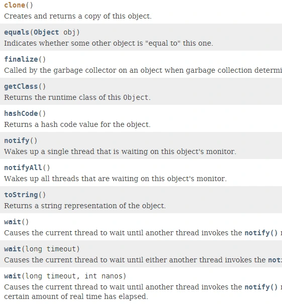This screenshot has height=304, width=282.
Task: Click the toString description text
Action: 85,206
